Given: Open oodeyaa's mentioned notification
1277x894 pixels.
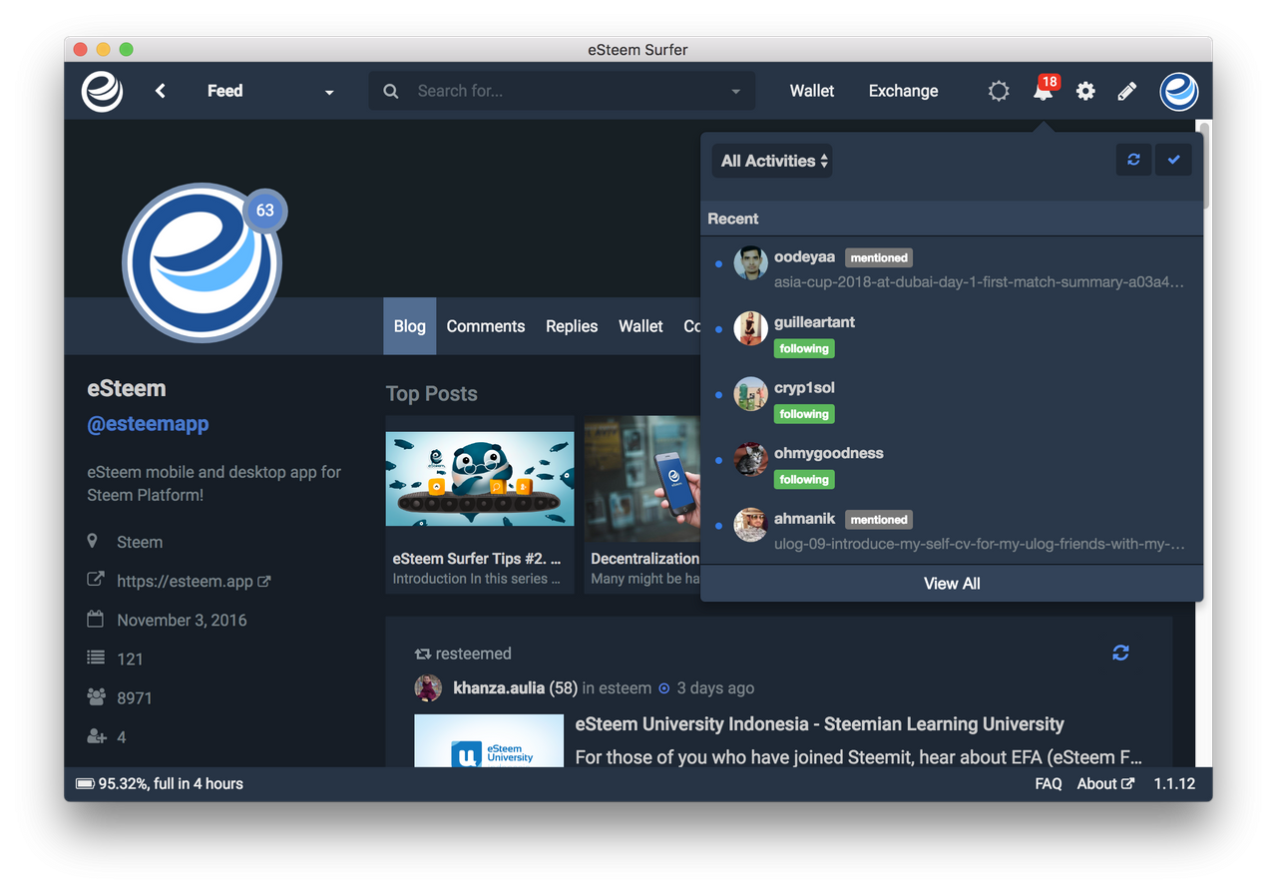Looking at the screenshot, I should [x=952, y=268].
